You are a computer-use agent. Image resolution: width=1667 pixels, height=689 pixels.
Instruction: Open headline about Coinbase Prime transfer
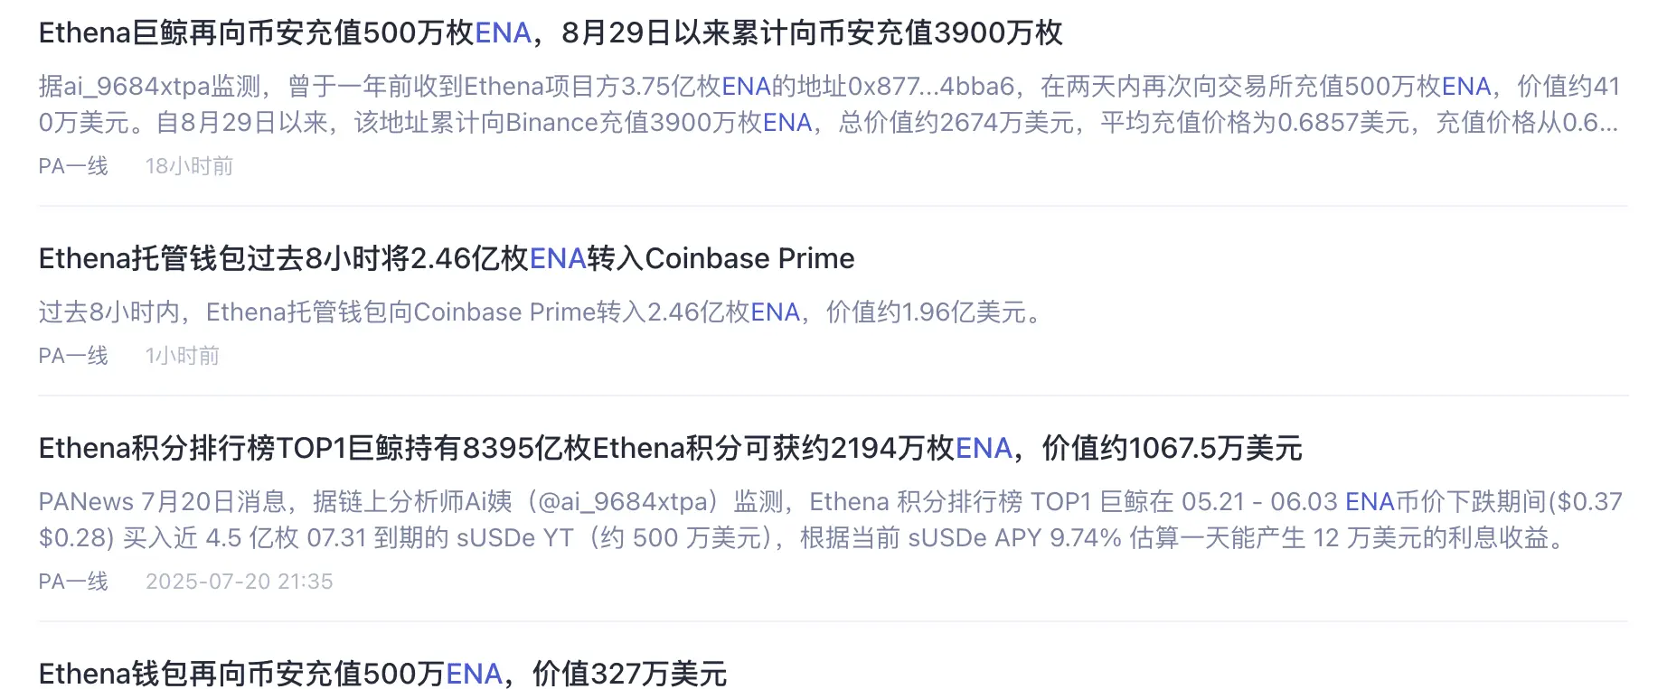[447, 259]
